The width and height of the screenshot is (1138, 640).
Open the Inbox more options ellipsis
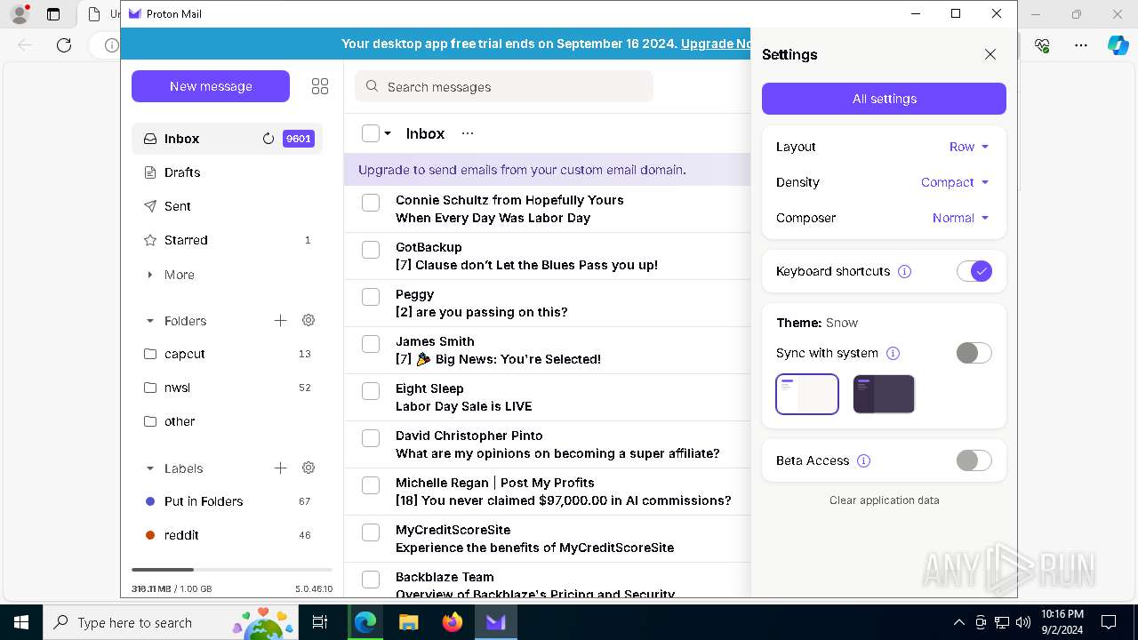pyautogui.click(x=468, y=133)
